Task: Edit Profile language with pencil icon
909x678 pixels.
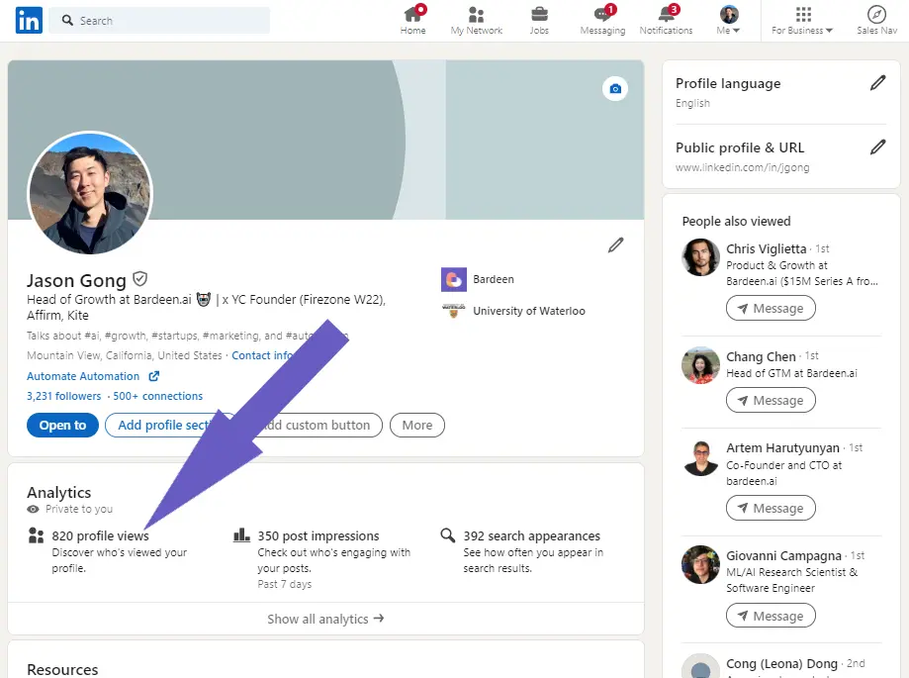Action: [x=877, y=83]
